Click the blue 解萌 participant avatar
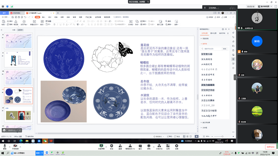Image resolution: width=278 pixels, height=156 pixels. pyautogui.click(x=257, y=41)
